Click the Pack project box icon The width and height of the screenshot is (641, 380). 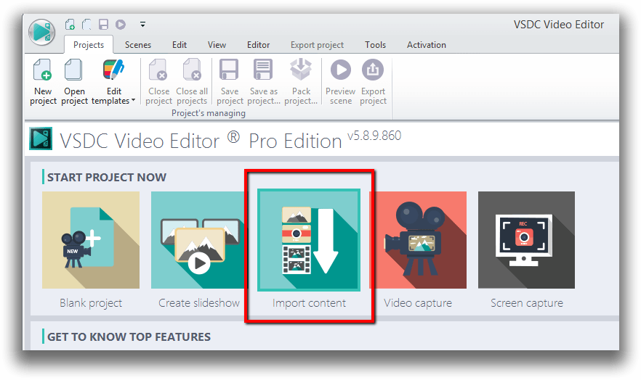coord(301,72)
